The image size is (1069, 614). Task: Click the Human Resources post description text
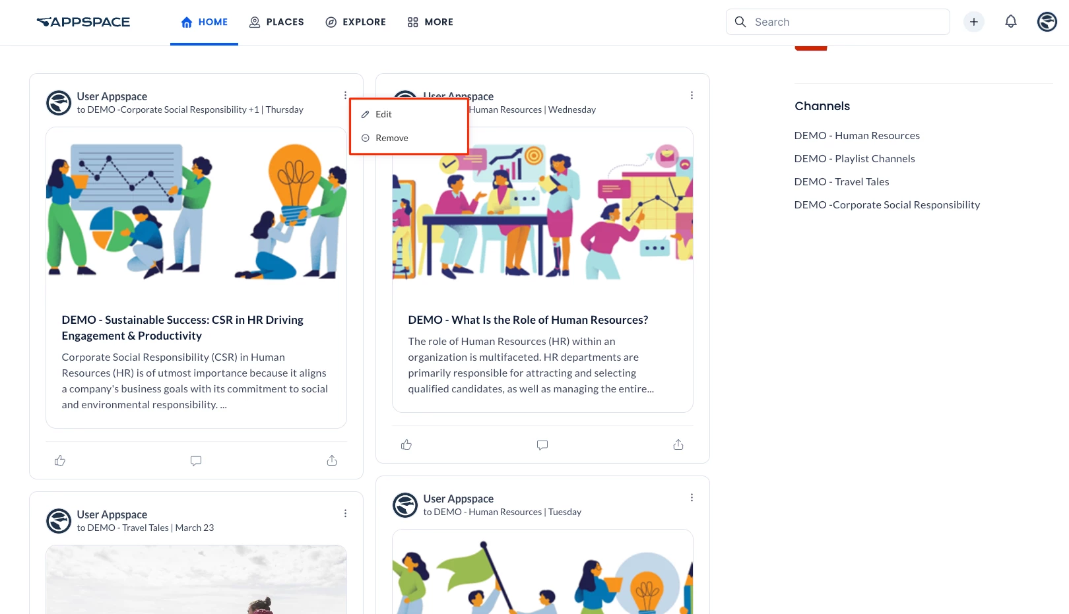point(531,365)
